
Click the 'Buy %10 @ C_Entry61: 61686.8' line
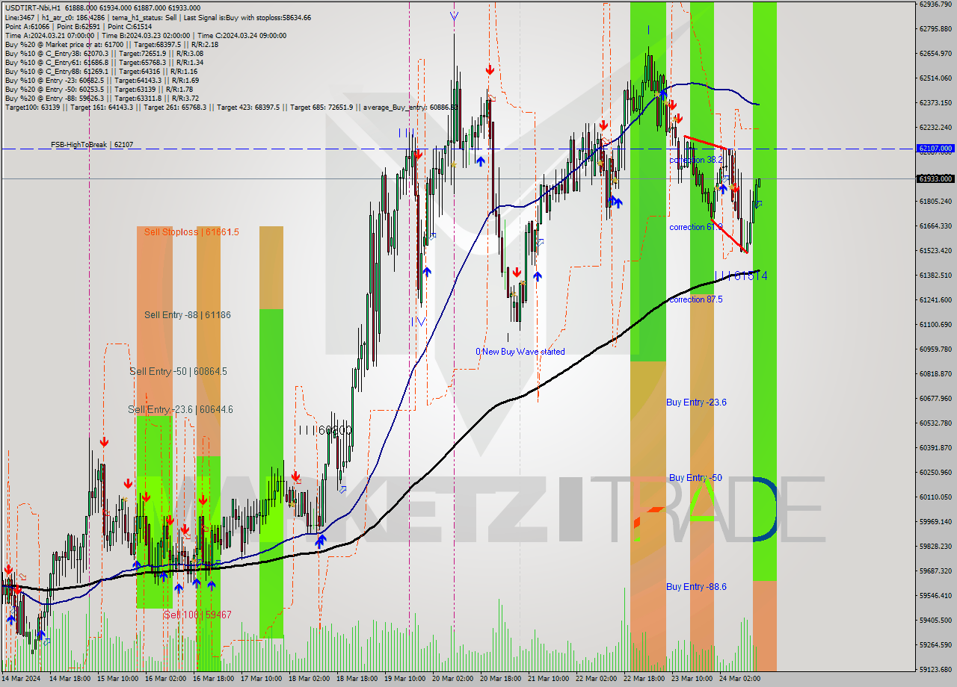104,62
